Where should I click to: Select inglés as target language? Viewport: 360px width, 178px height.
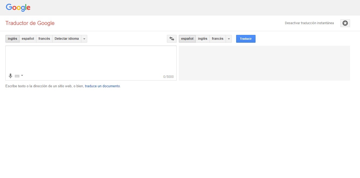(x=202, y=39)
